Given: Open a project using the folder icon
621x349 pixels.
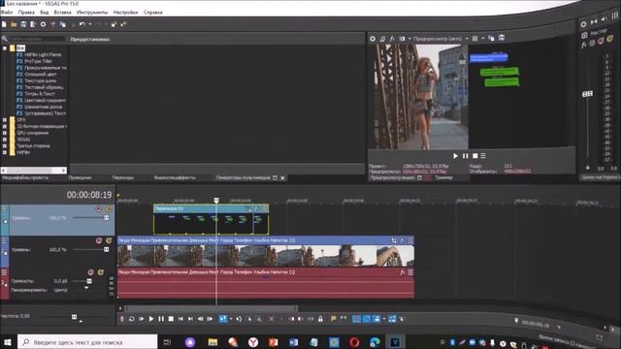Looking at the screenshot, I should 14,24.
